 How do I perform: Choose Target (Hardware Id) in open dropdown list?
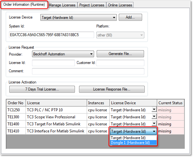tap(133, 138)
